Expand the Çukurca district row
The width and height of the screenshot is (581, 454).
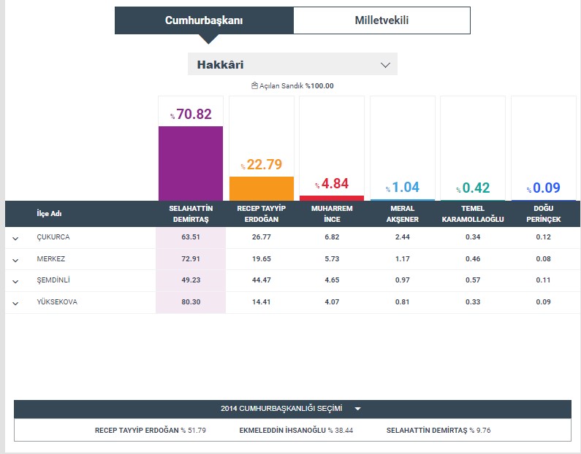point(15,238)
